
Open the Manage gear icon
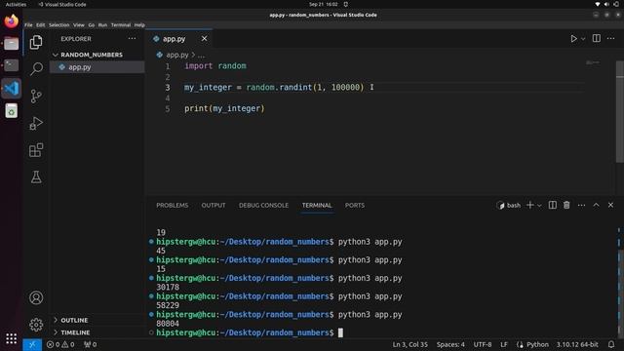click(36, 325)
